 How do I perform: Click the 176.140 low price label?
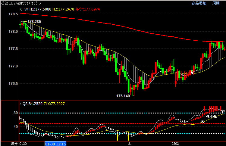[x=123, y=96]
